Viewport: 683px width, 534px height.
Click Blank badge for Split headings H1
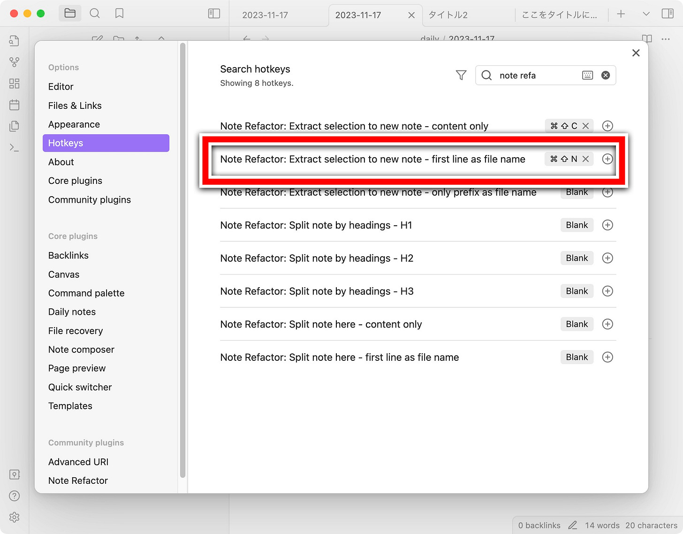(x=577, y=225)
